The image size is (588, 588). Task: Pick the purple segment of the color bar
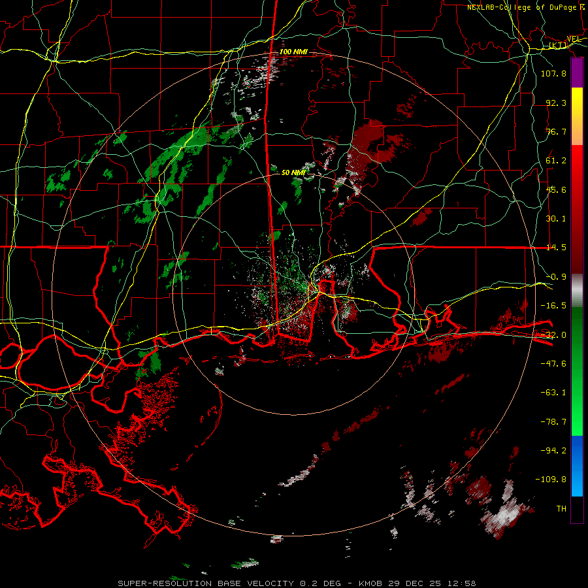point(577,73)
